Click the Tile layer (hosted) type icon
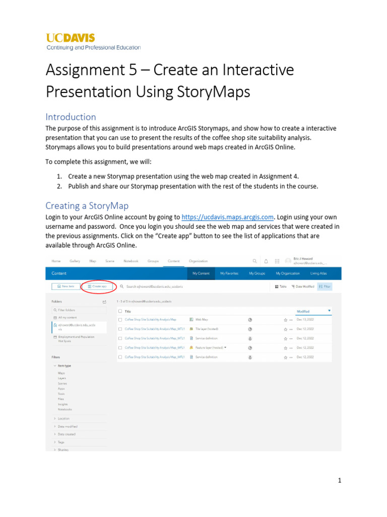The image size is (387, 517). (x=191, y=329)
